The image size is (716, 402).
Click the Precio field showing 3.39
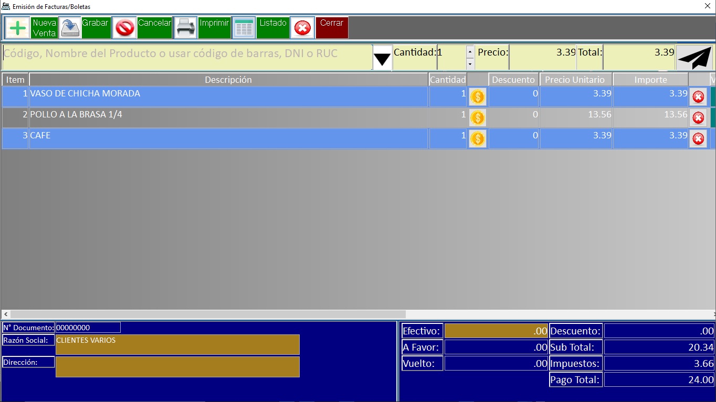[543, 57]
